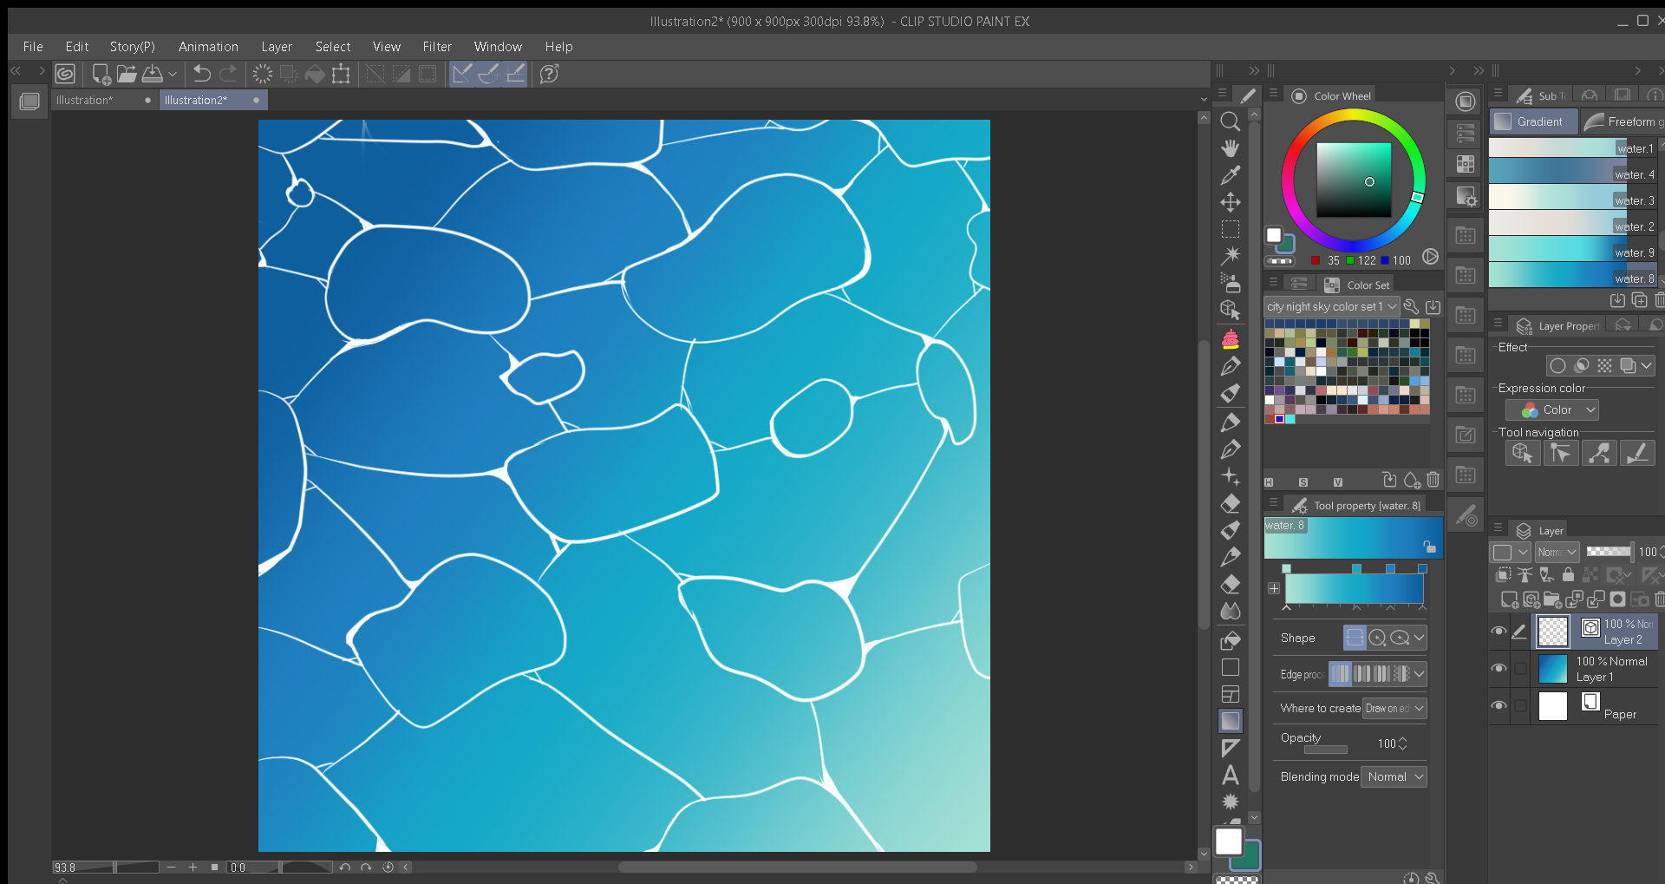Switch to the Illustration* document tab
Image resolution: width=1665 pixels, height=884 pixels.
tap(85, 100)
